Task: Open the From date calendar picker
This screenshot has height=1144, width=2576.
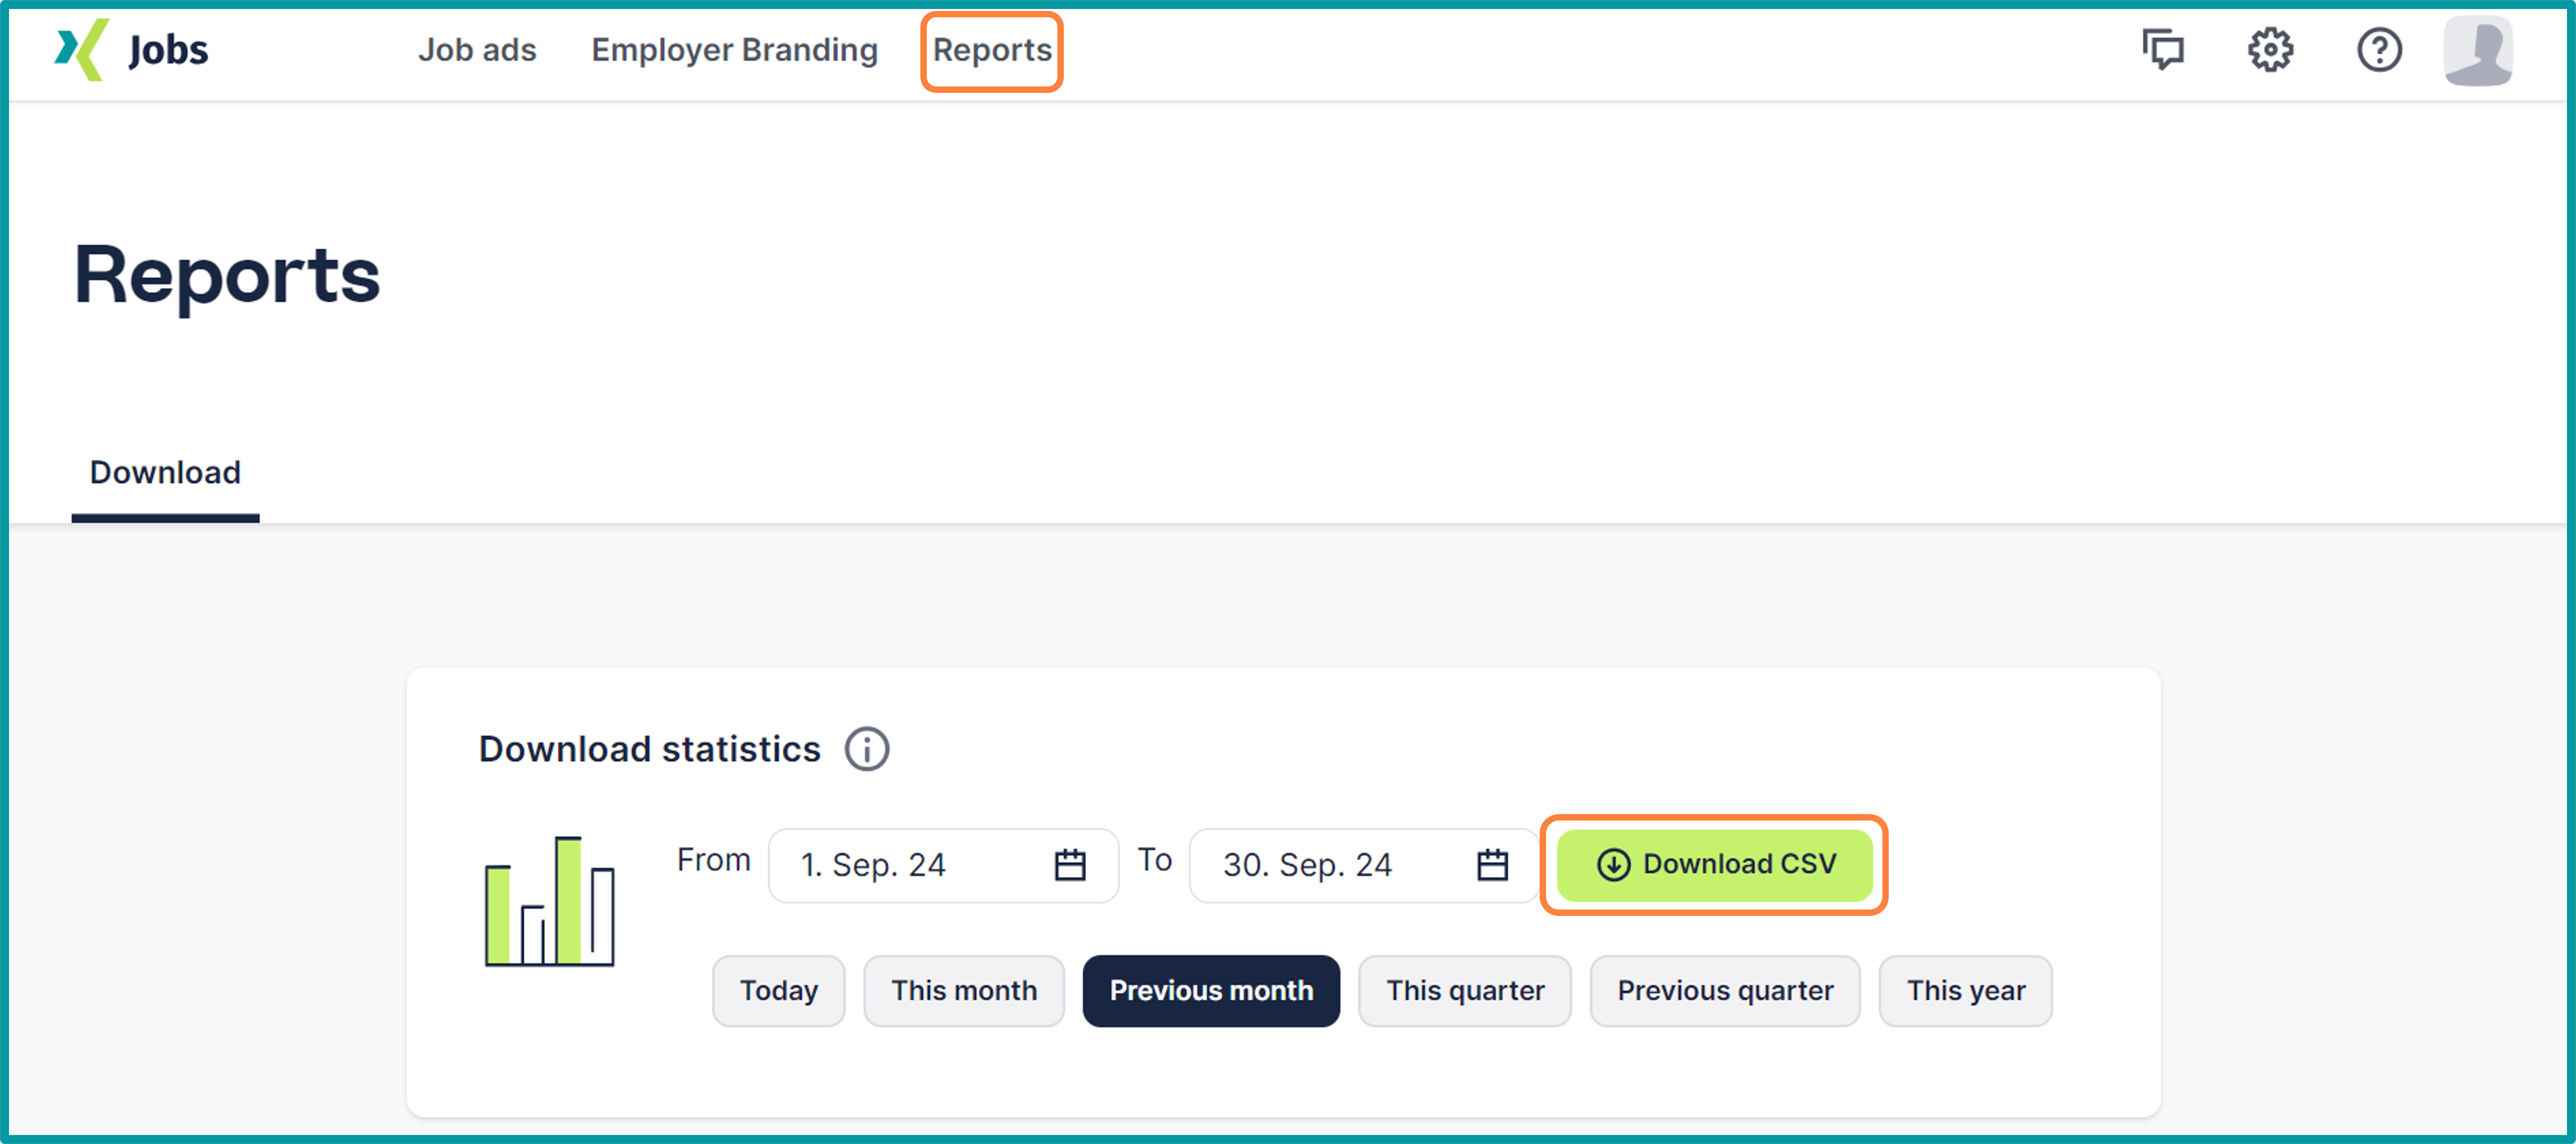Action: 1069,865
